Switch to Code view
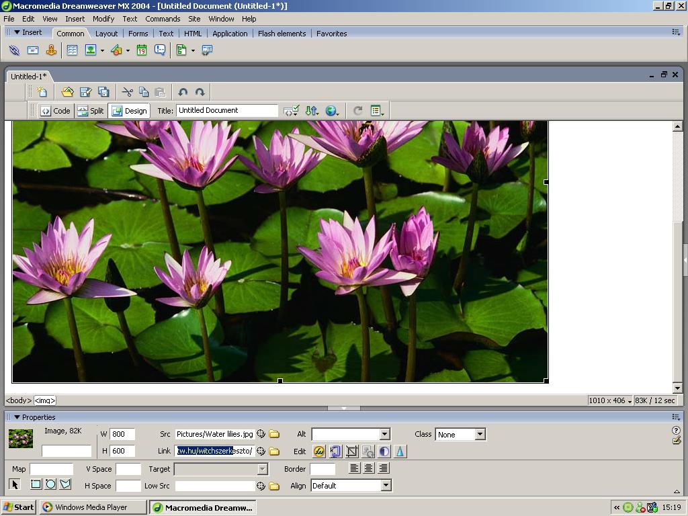Image resolution: width=688 pixels, height=516 pixels. 55,111
